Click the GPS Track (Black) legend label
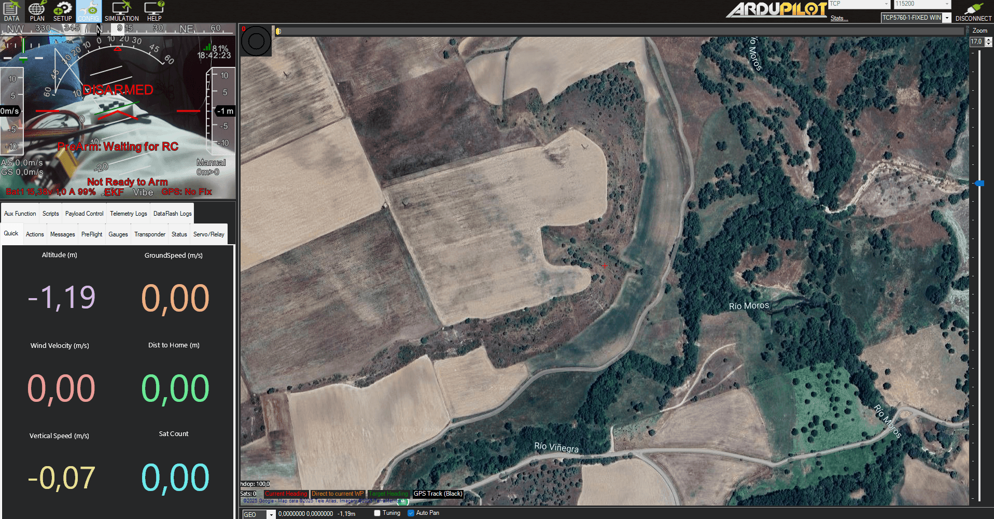Viewport: 994px width, 519px height. [x=438, y=494]
